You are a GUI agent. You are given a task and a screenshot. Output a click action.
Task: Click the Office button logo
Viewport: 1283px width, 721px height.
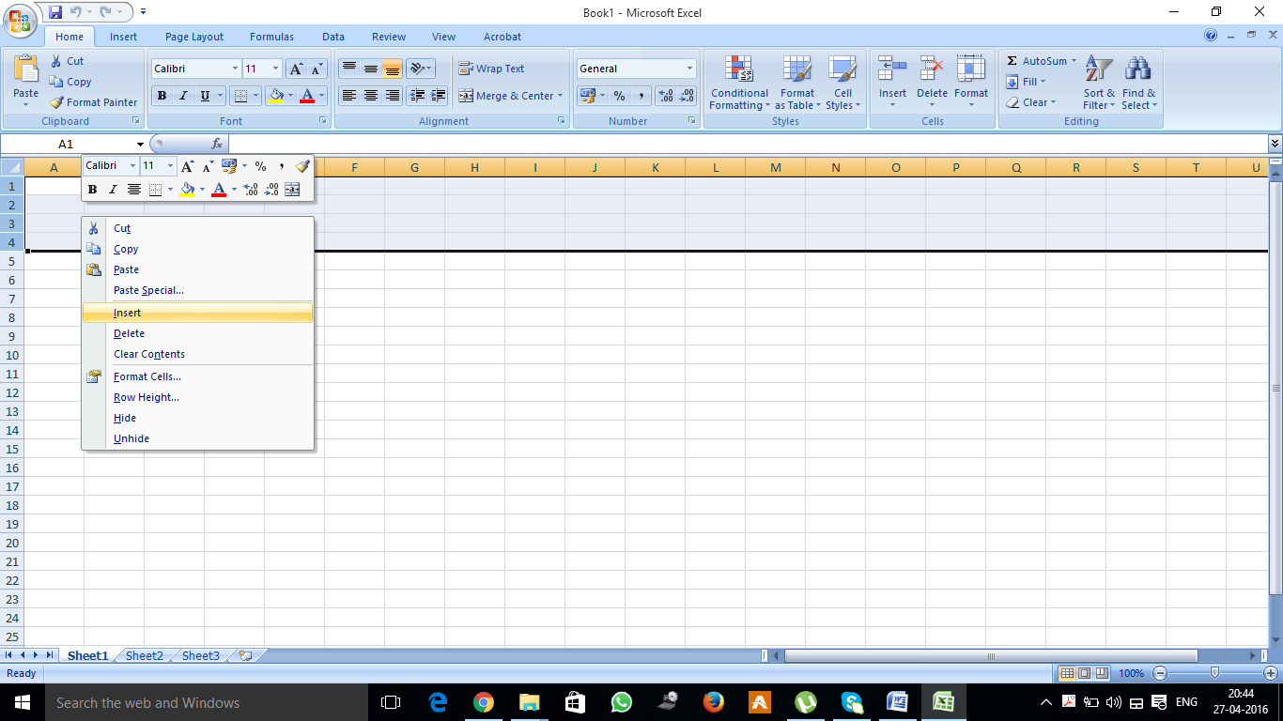click(19, 21)
